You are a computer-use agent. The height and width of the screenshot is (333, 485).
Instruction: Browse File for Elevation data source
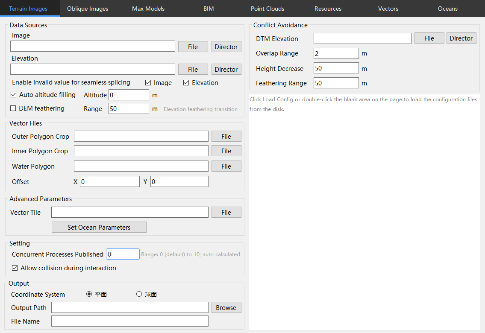(193, 69)
